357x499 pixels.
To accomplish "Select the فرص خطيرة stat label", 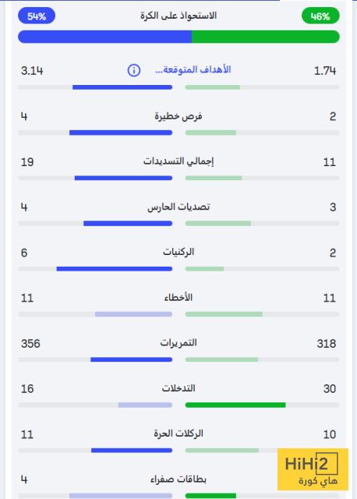I will [178, 116].
